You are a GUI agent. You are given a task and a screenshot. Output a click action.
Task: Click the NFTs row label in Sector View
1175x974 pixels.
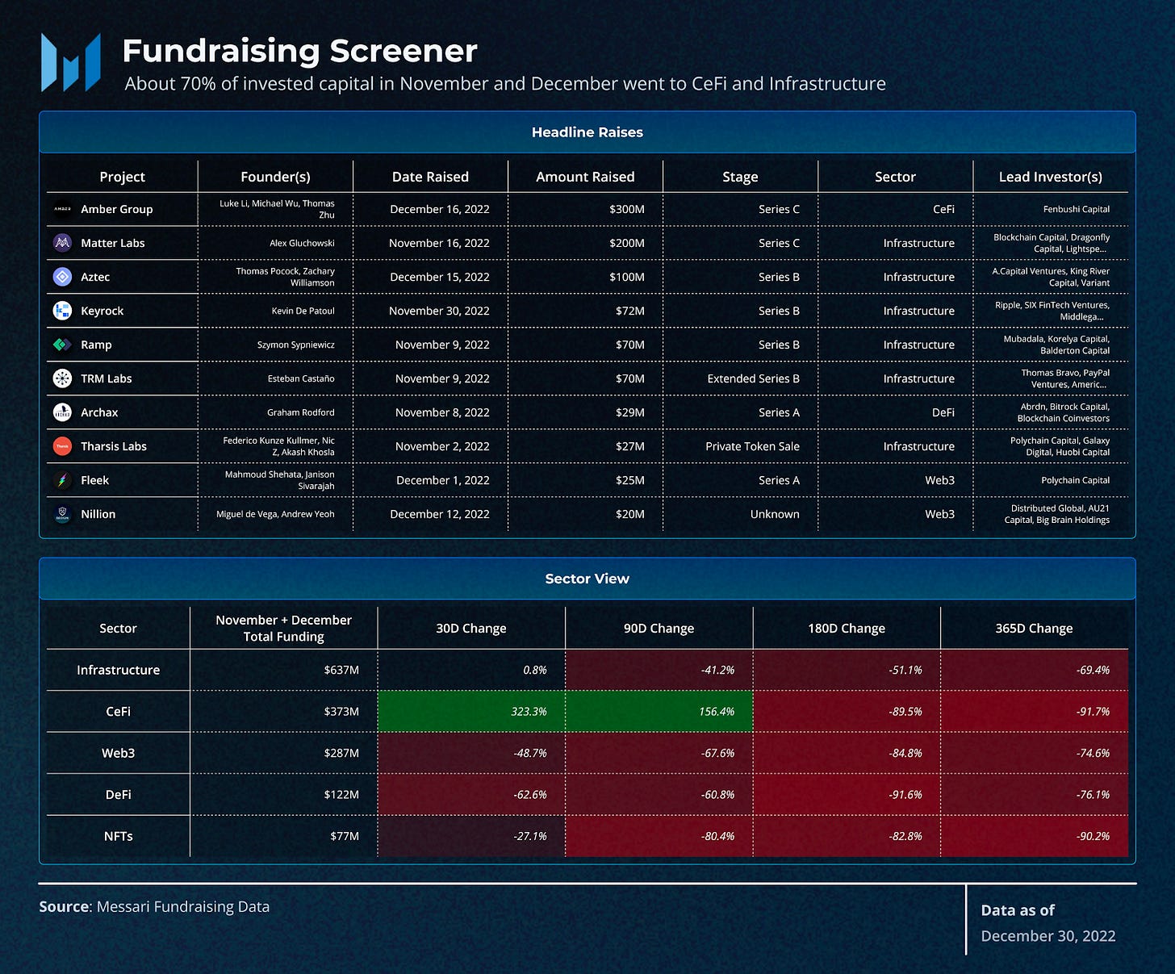pyautogui.click(x=119, y=836)
